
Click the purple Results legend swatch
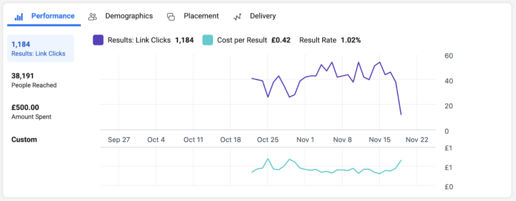(98, 40)
